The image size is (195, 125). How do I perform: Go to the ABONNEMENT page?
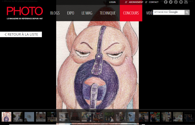tap(136, 2)
